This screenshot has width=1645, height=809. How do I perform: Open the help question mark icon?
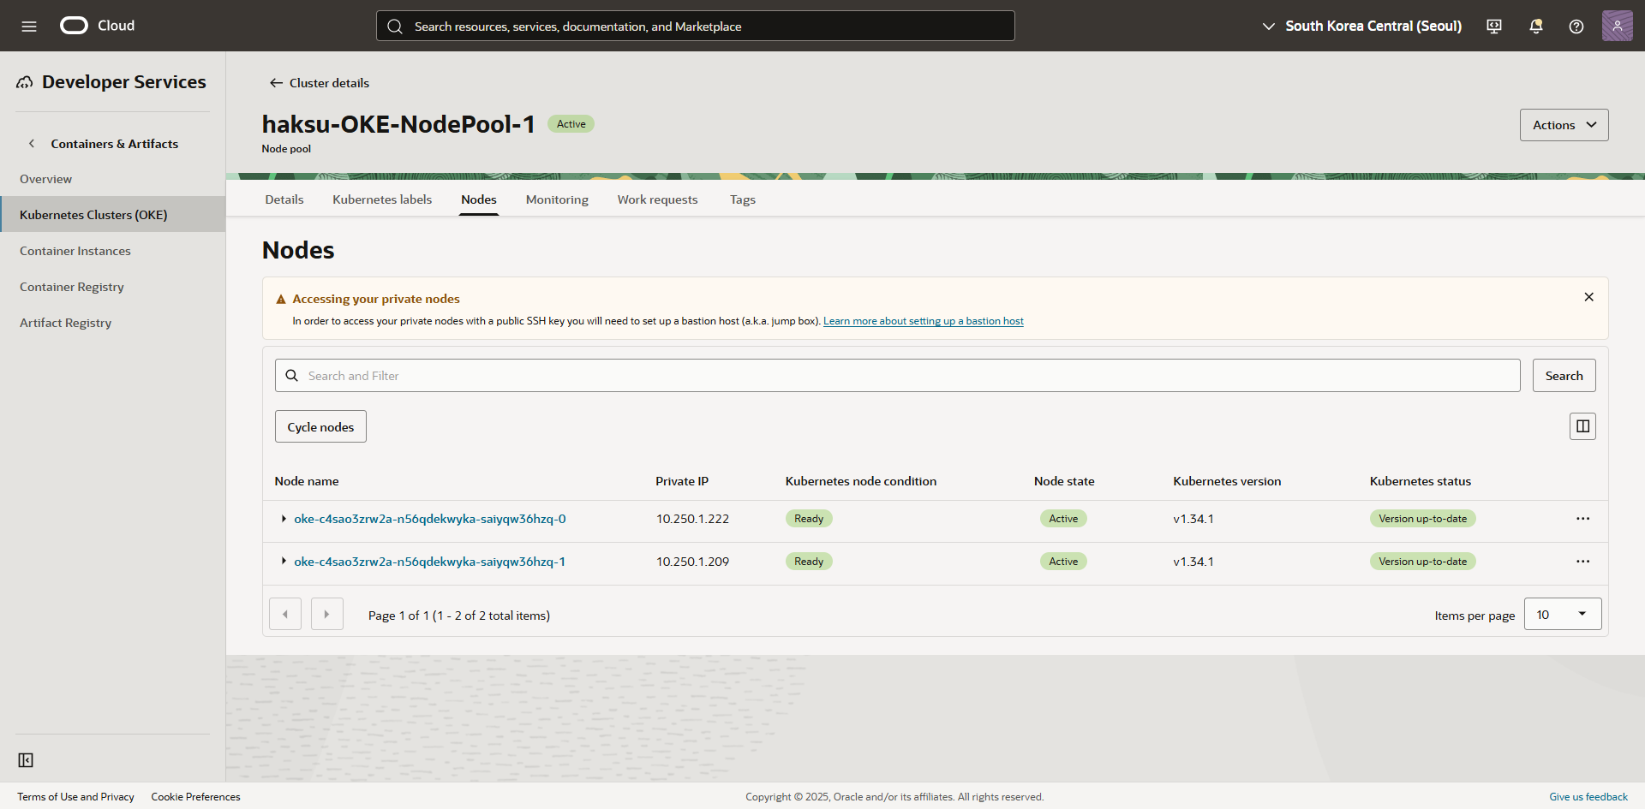tap(1576, 26)
